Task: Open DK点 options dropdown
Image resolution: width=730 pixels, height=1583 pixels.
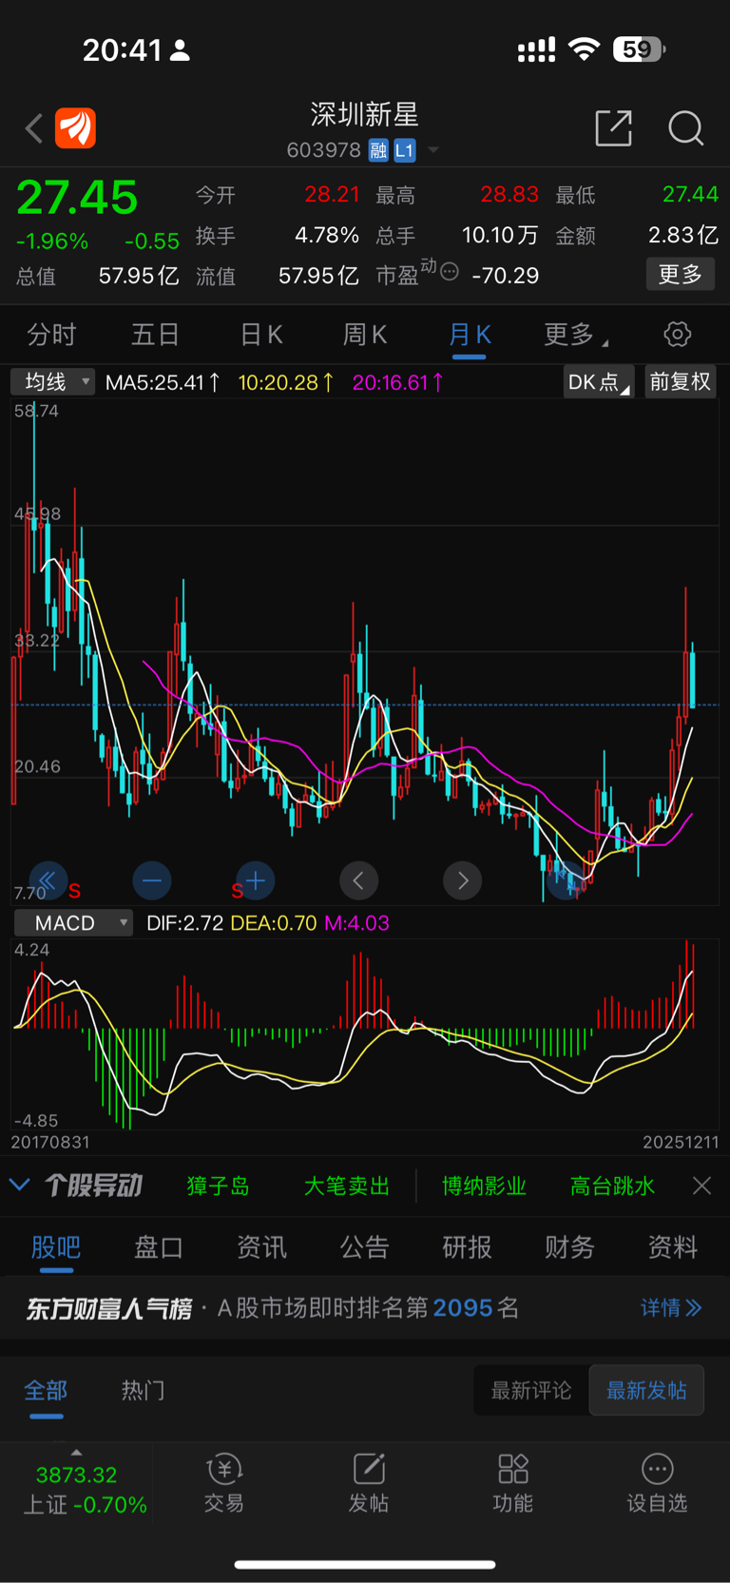Action: click(x=599, y=382)
